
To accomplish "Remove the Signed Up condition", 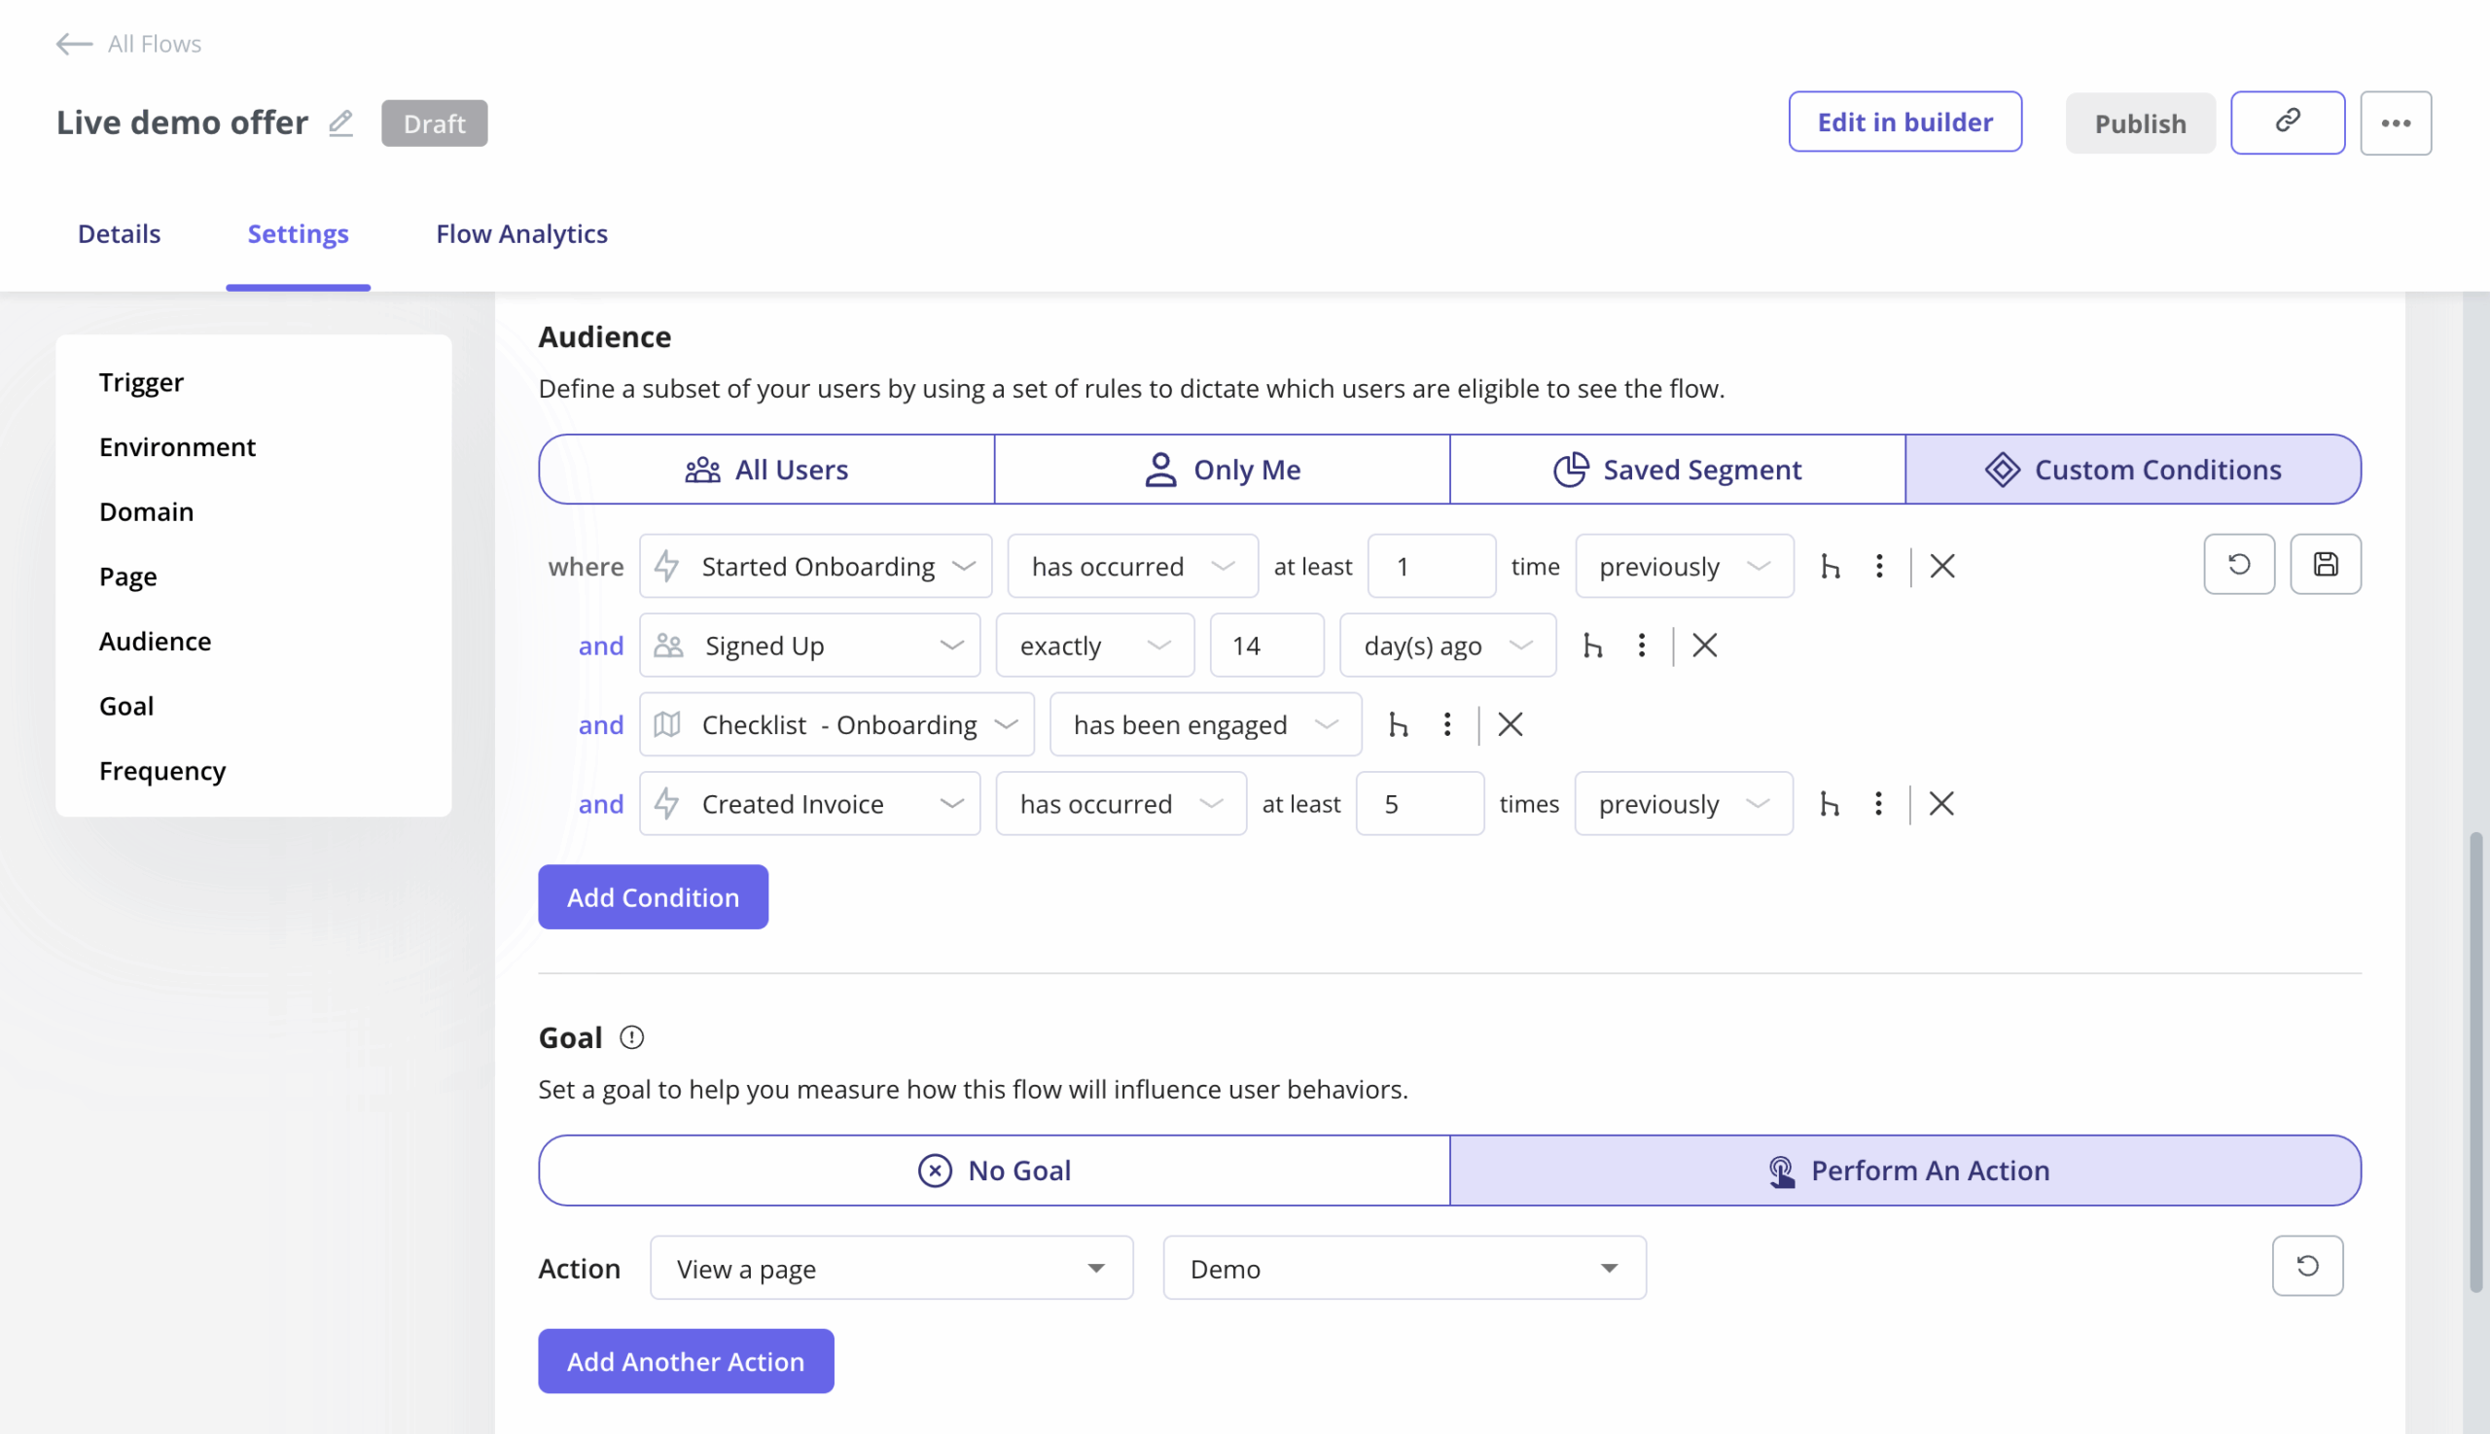I will (1704, 646).
